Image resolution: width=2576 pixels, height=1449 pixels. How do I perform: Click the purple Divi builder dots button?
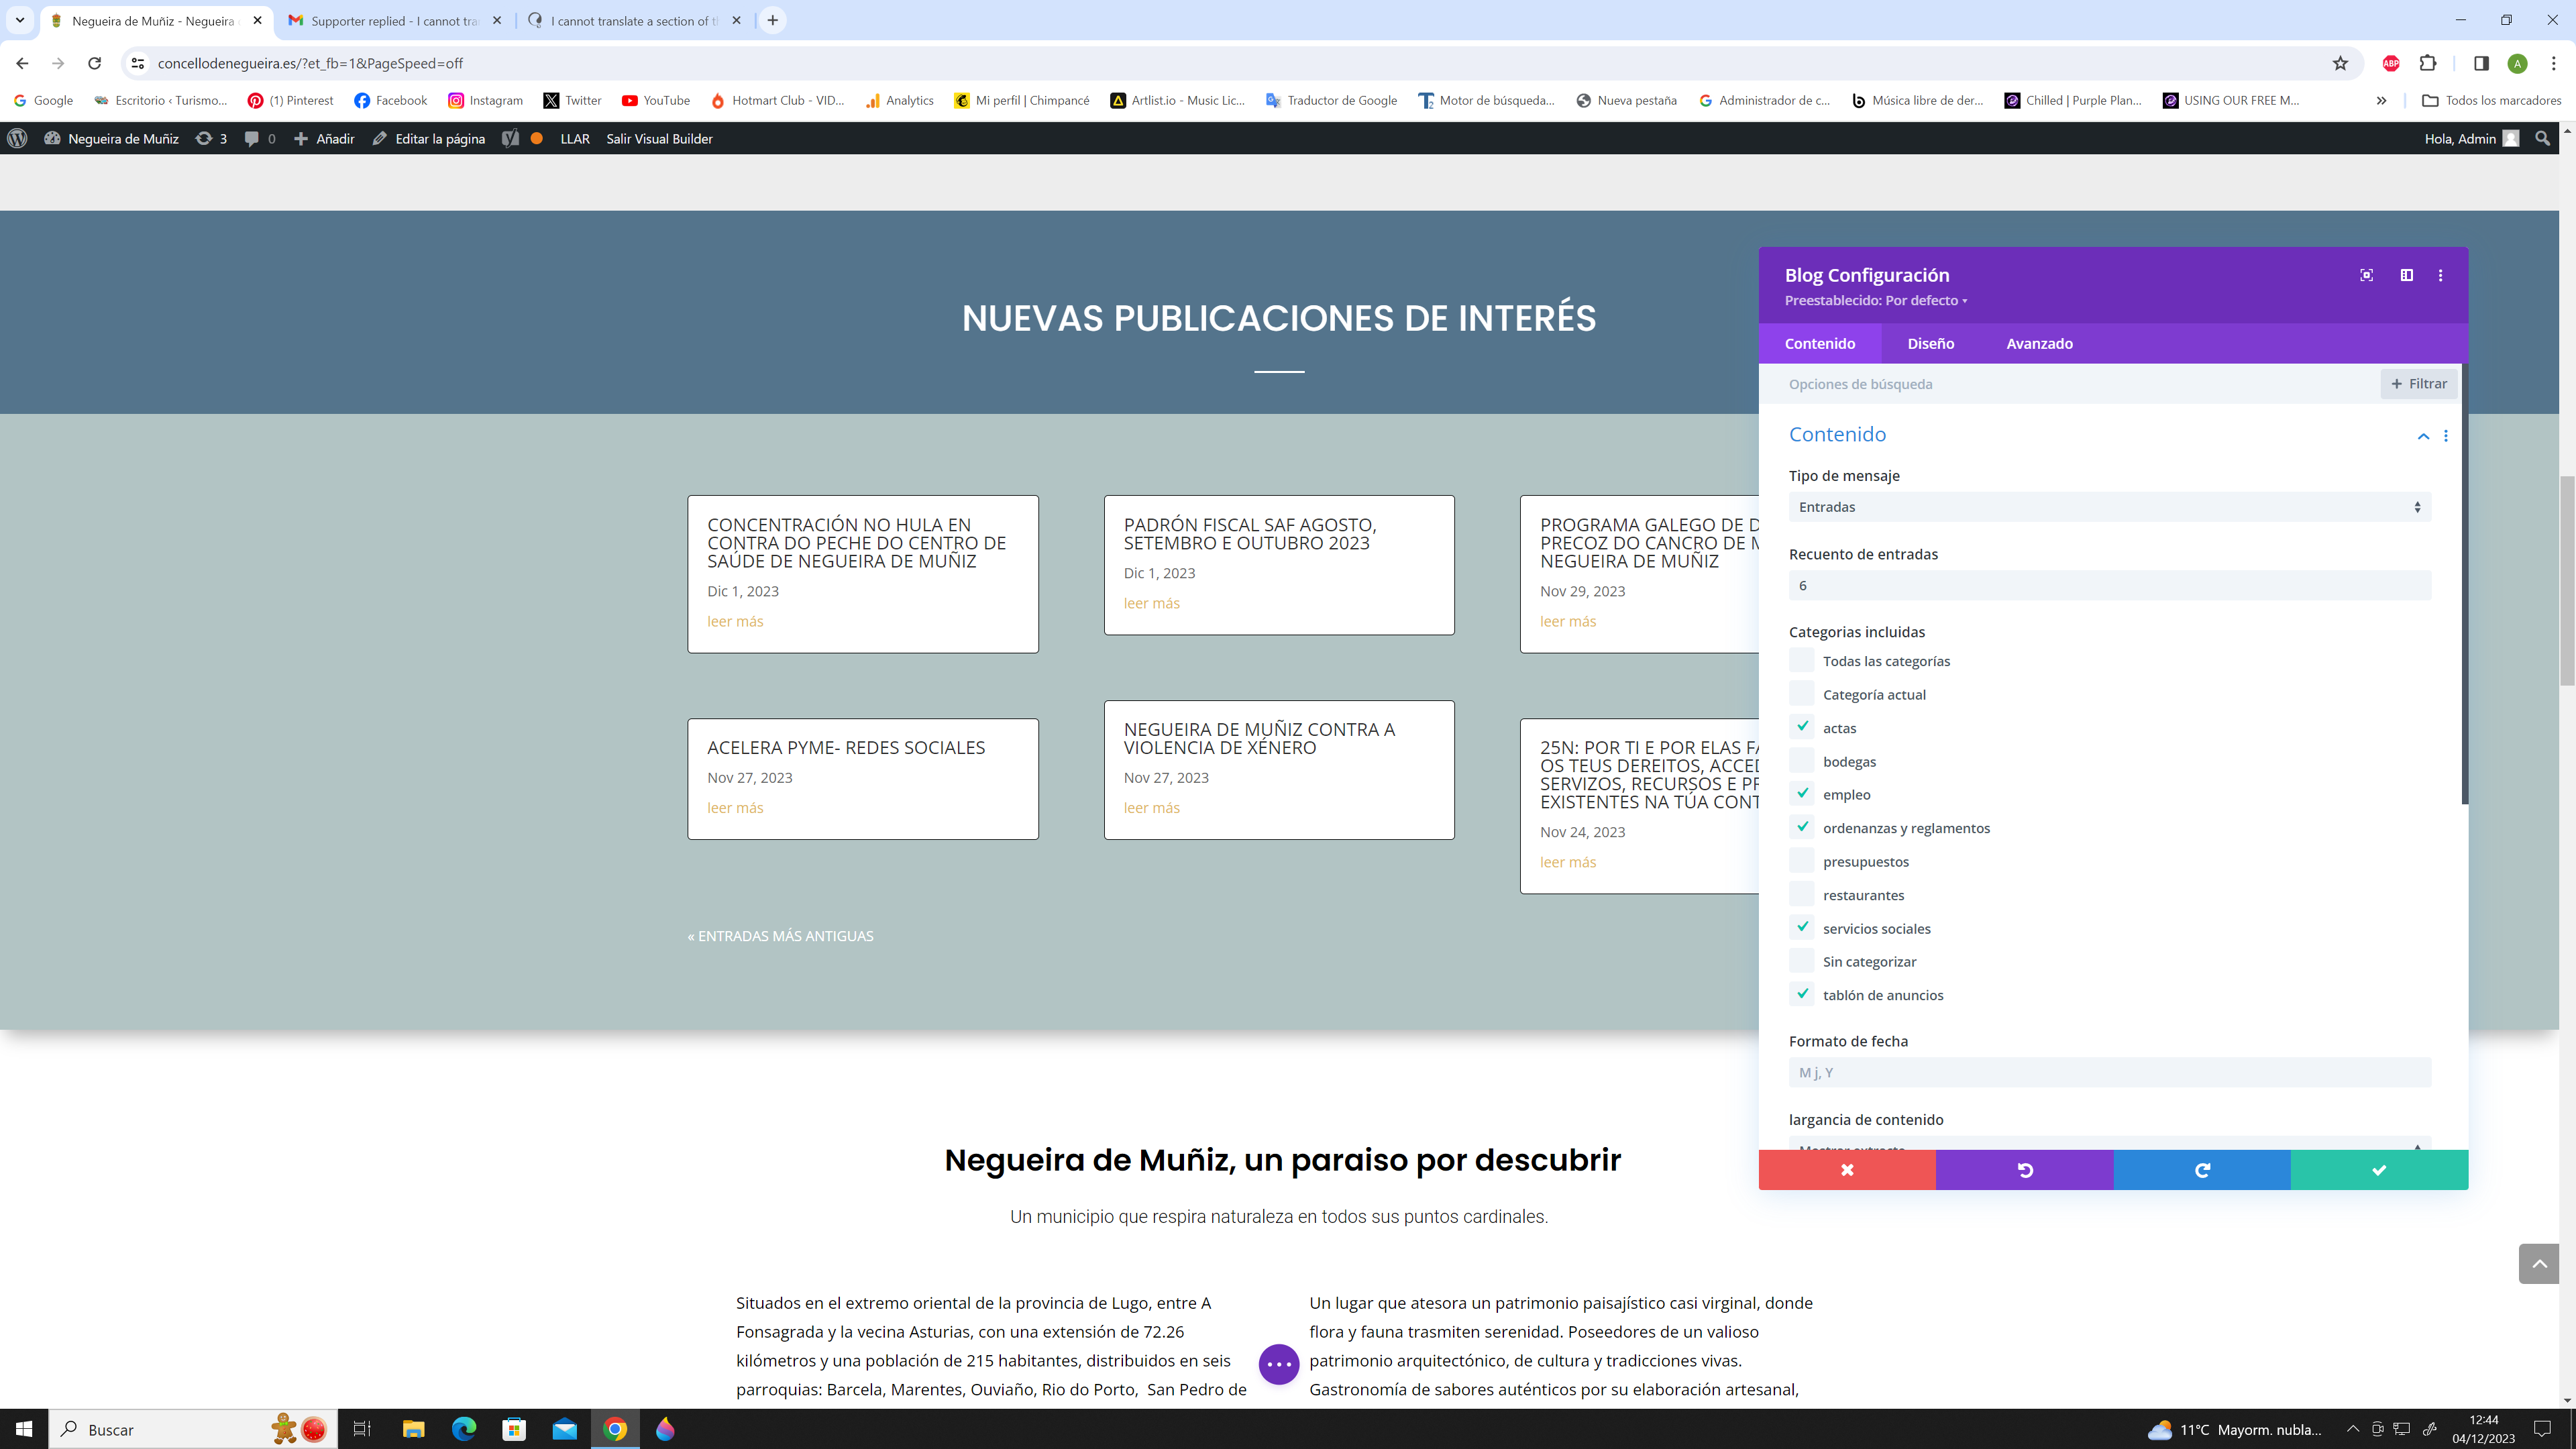coord(1278,1364)
